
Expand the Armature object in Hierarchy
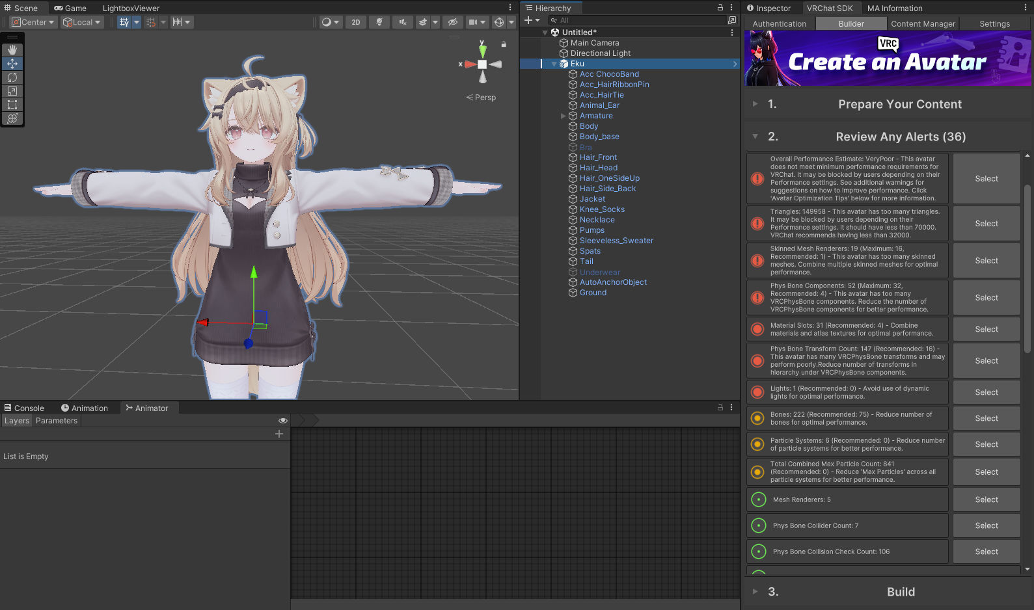(x=564, y=116)
